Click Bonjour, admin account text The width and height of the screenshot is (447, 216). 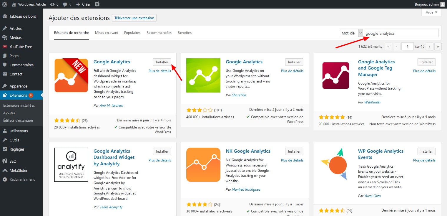[x=427, y=4]
